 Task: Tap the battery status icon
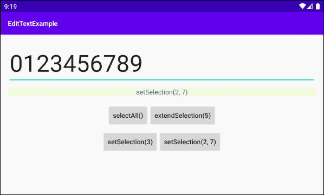[317, 6]
